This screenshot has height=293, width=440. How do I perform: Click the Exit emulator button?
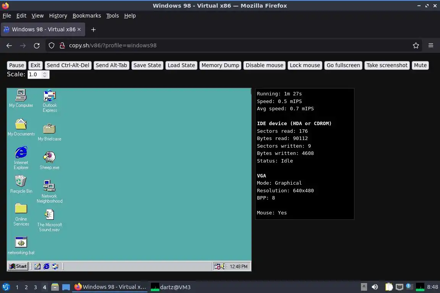pos(36,65)
